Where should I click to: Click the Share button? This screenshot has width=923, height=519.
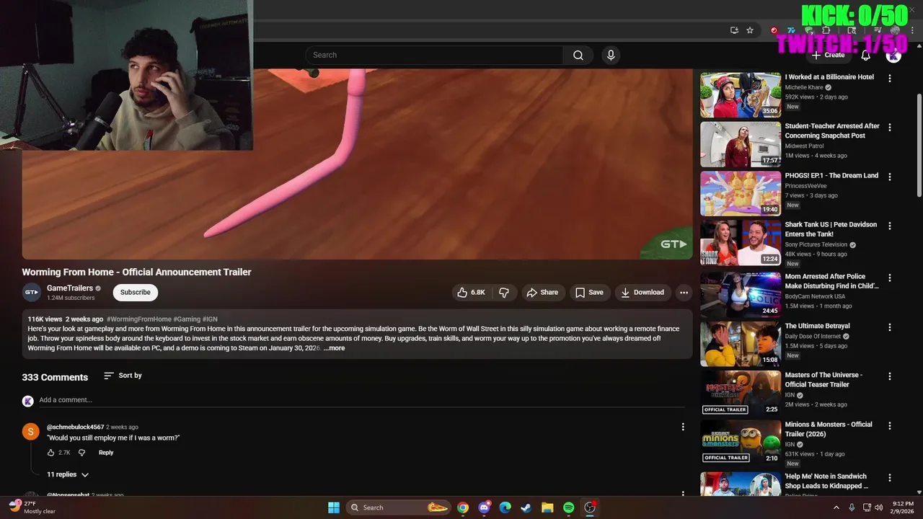542,292
